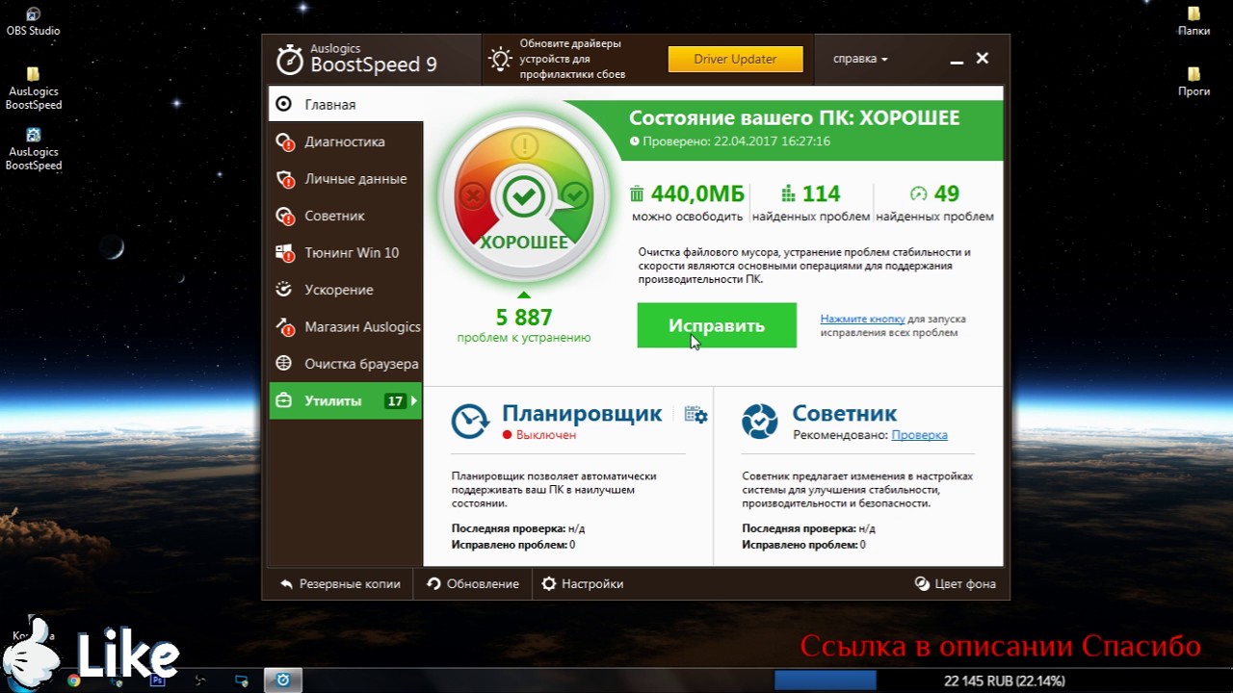Screen dimensions: 1233x693
Task: Open the Проверка link under Советник
Action: [x=919, y=435]
